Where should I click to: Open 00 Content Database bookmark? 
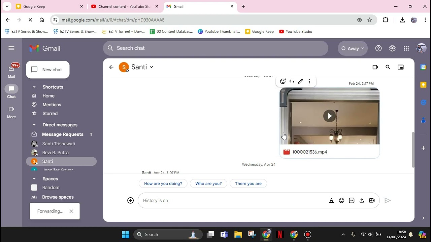(171, 31)
